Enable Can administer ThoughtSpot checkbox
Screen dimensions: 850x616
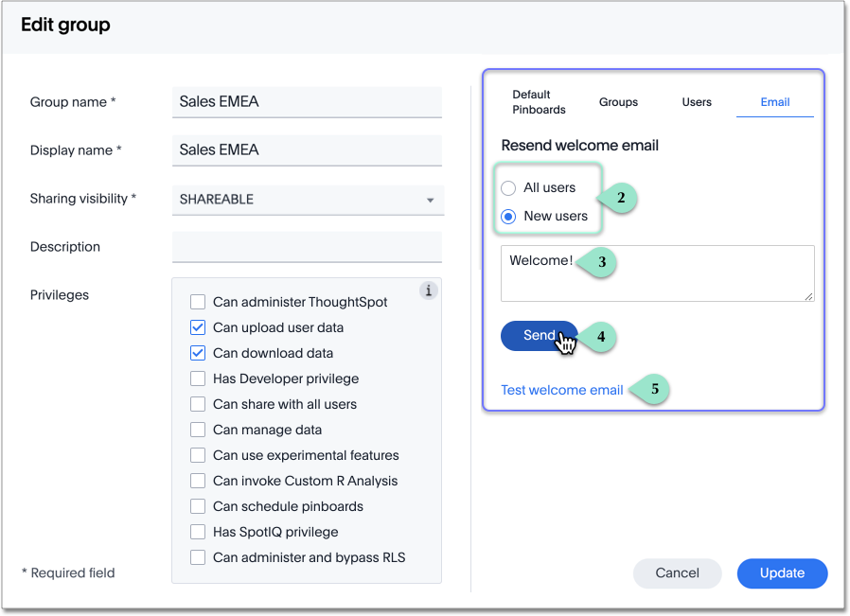pyautogui.click(x=198, y=302)
